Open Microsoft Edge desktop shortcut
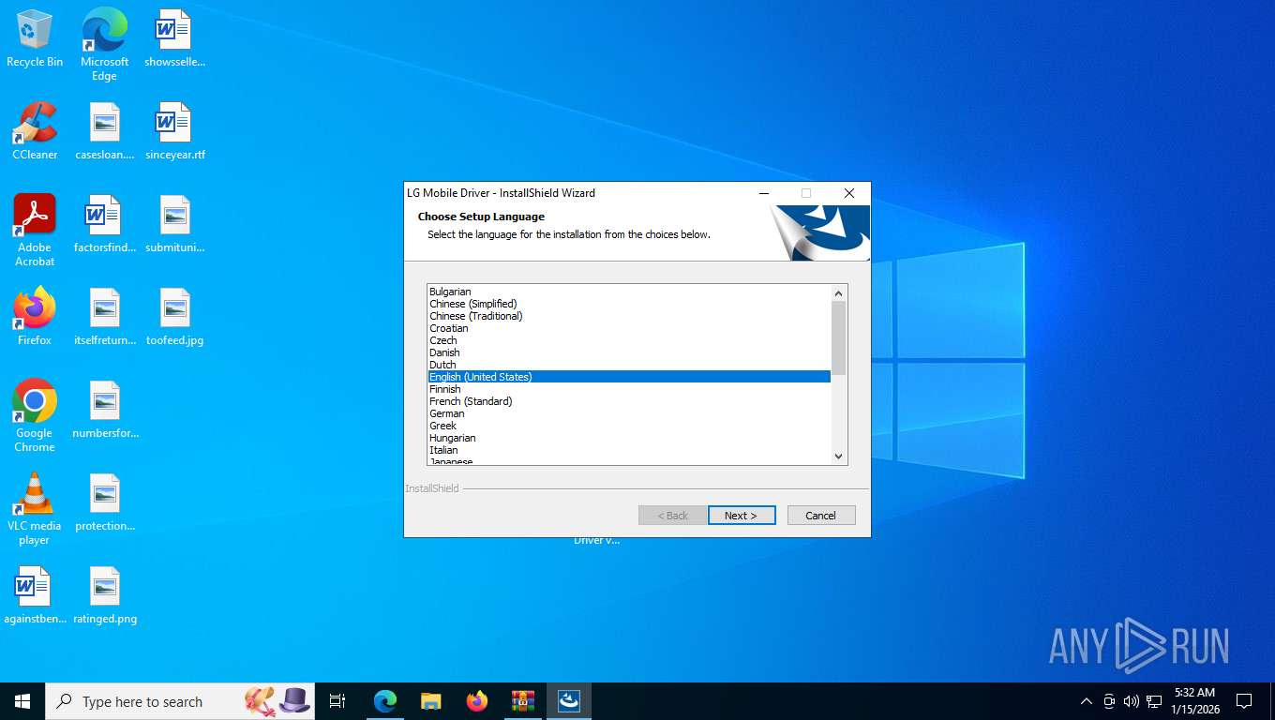Image resolution: width=1275 pixels, height=720 pixels. [x=104, y=44]
